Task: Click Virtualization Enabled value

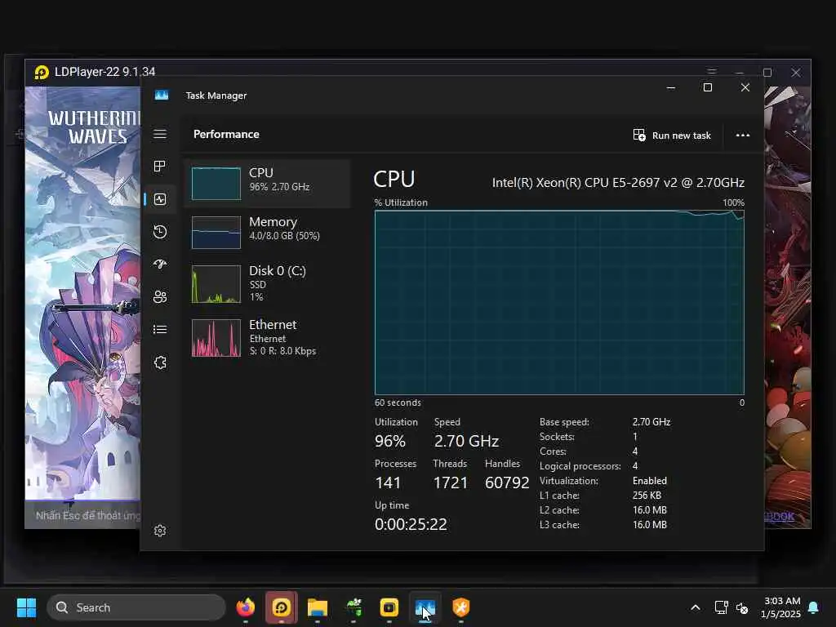Action: tap(649, 480)
